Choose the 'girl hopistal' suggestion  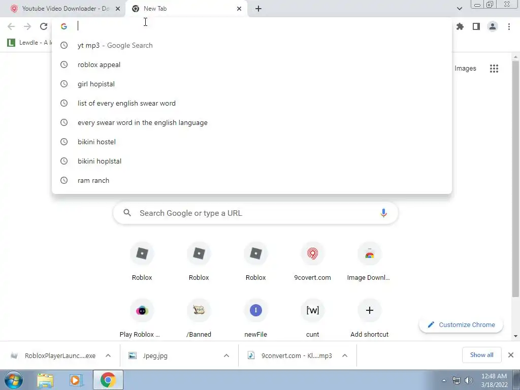[x=252, y=84]
